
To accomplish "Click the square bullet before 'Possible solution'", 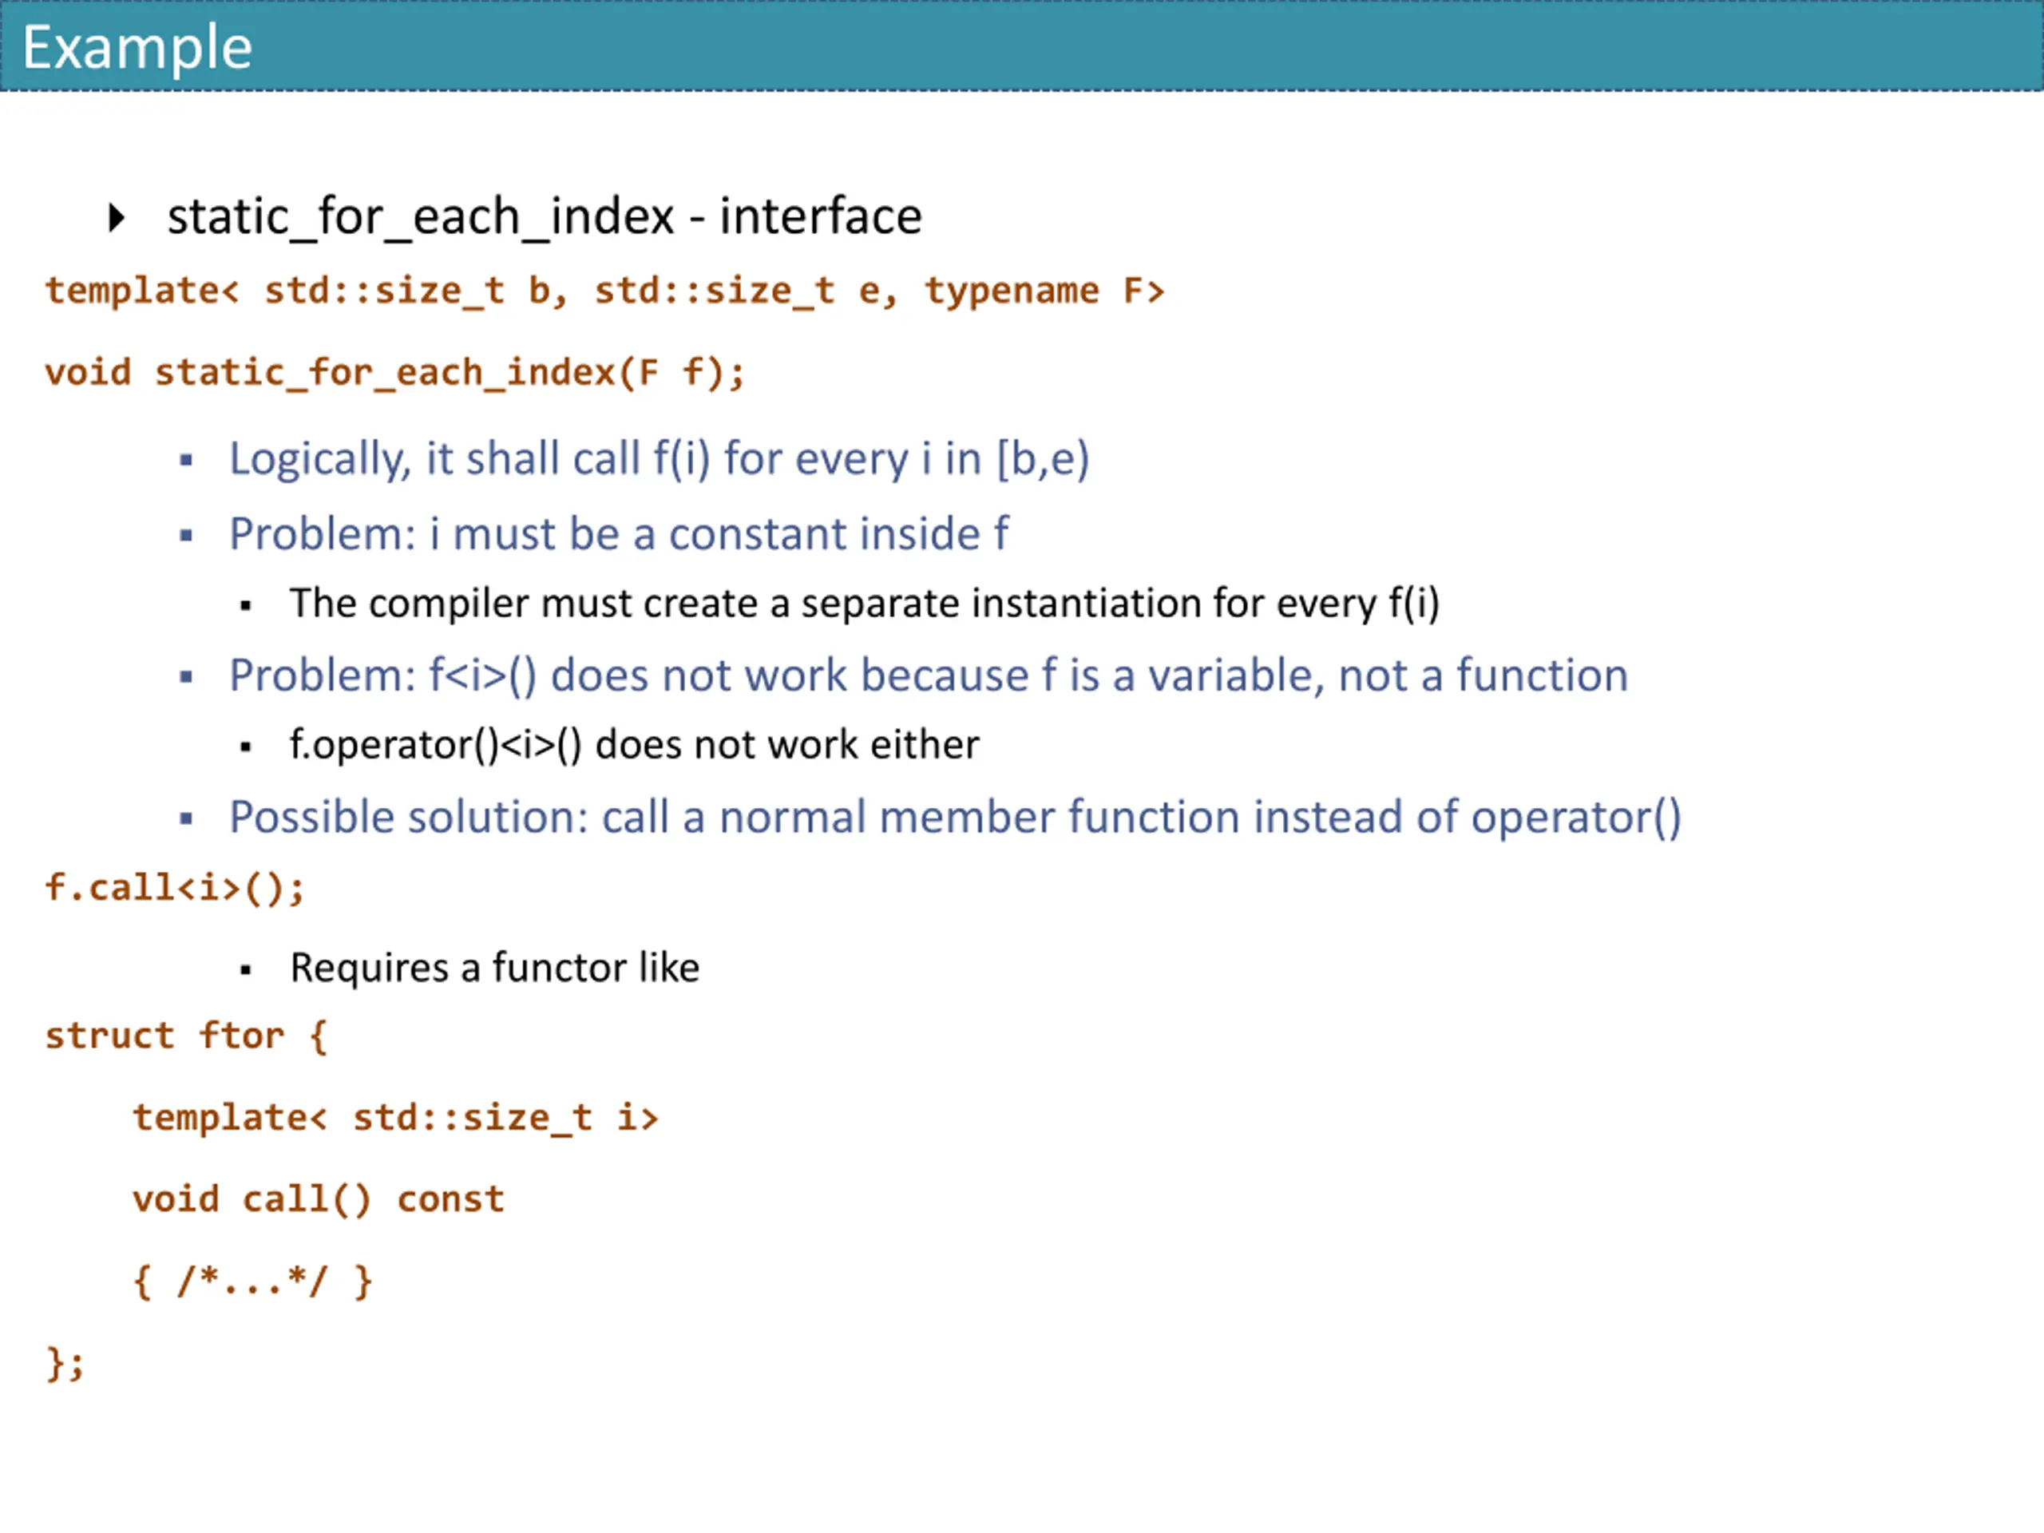I will pos(187,818).
